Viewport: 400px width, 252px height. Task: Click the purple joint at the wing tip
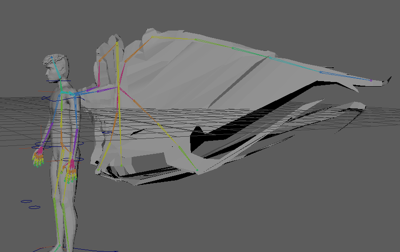pos(371,80)
